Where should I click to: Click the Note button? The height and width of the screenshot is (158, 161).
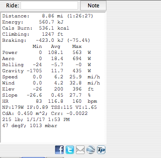(93, 6)
